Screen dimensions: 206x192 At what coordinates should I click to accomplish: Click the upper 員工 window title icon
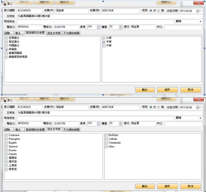4,4
